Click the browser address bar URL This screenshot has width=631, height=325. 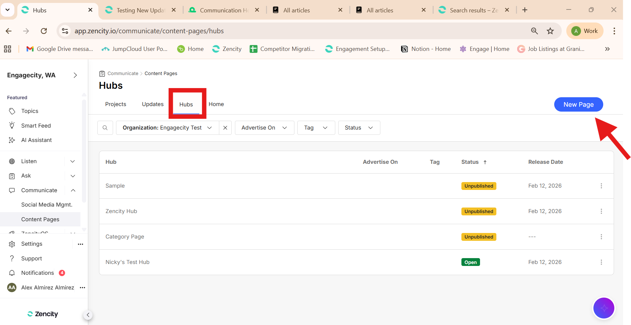pos(149,31)
